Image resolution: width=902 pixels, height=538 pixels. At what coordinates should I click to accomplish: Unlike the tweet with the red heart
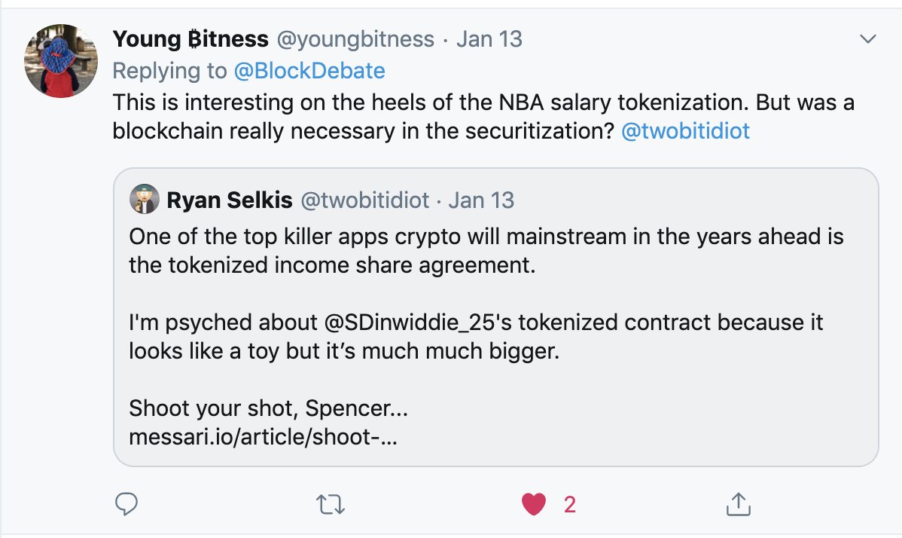point(533,503)
